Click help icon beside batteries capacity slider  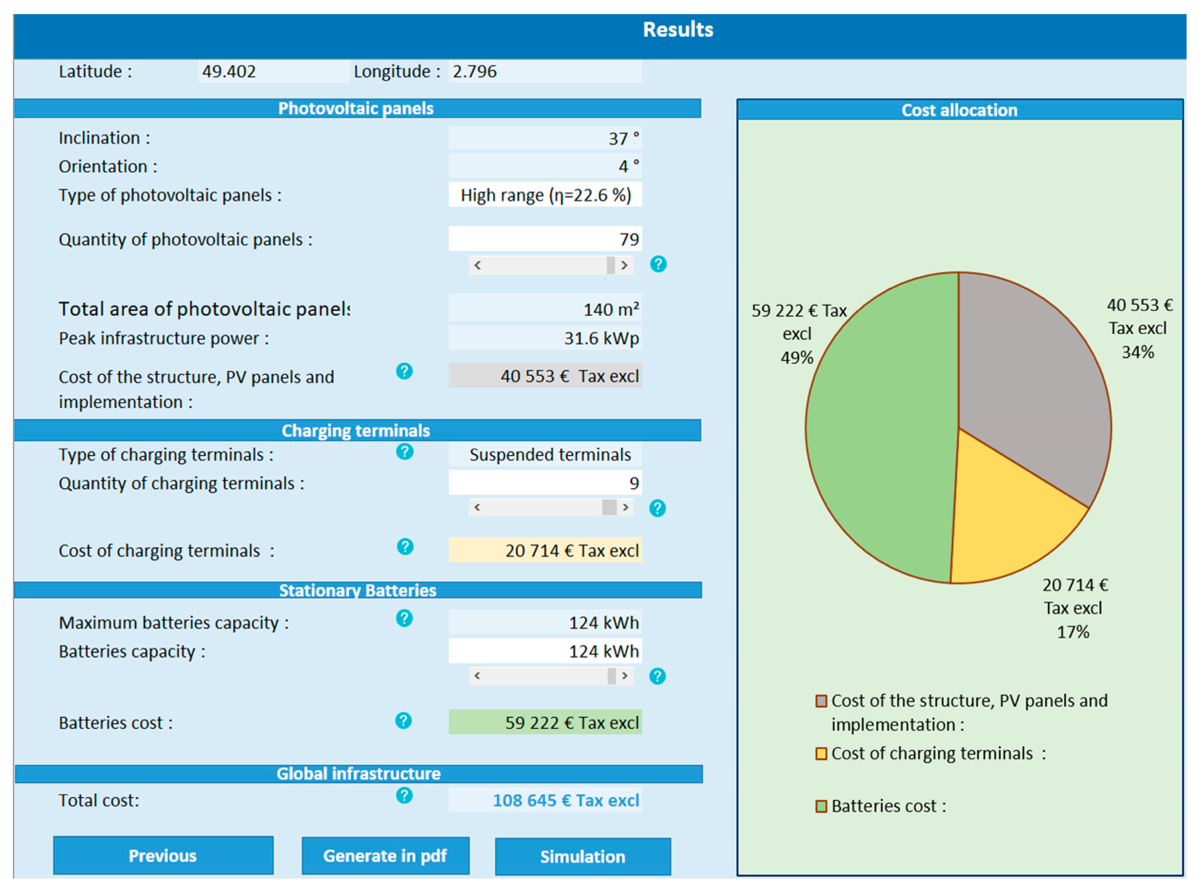click(x=657, y=676)
